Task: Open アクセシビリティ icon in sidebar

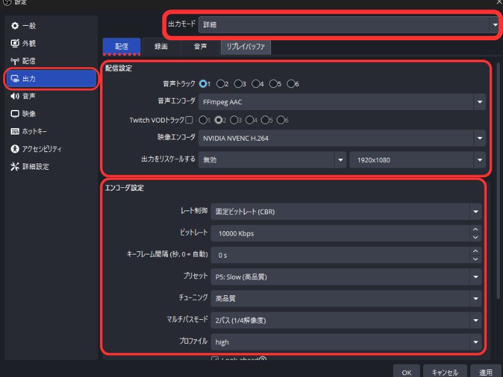Action: tap(15, 149)
